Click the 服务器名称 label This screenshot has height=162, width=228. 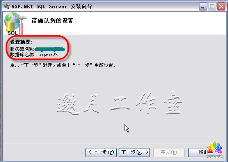coord(22,49)
